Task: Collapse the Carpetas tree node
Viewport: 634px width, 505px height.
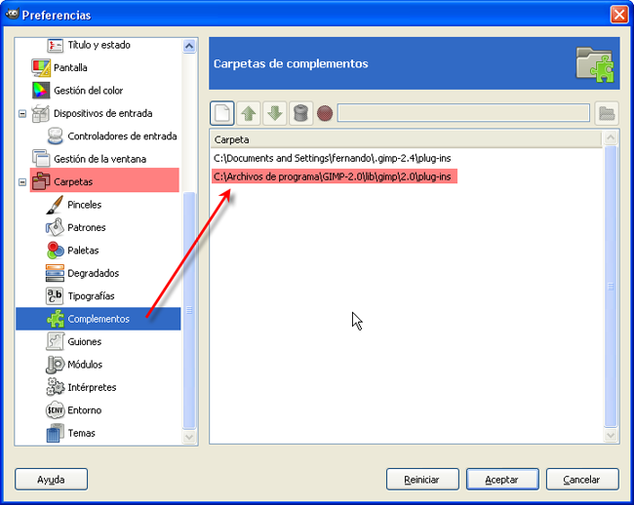Action: (x=22, y=181)
